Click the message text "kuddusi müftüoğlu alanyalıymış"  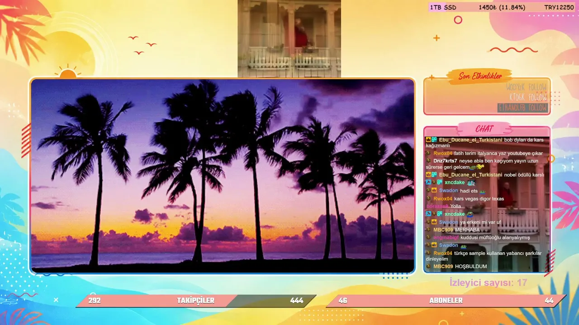(495, 237)
